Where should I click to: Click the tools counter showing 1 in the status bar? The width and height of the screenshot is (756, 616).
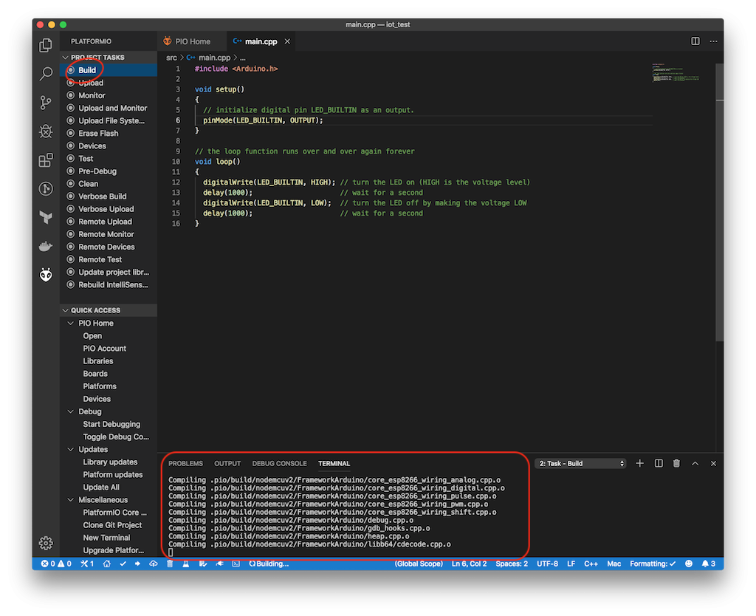[x=87, y=564]
